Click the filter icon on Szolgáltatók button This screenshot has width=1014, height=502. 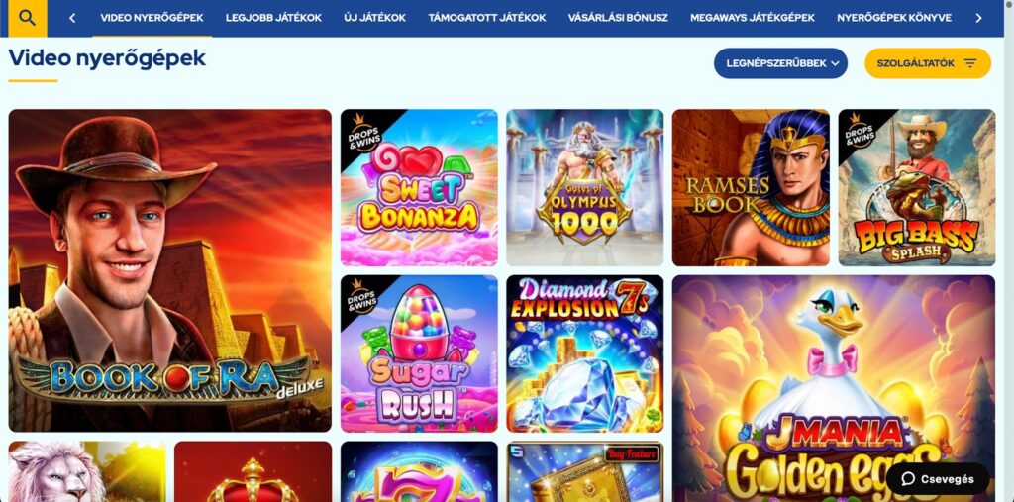point(970,63)
